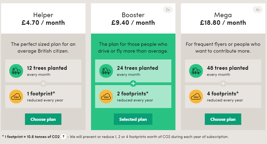
Task: Click the grey plus icon in Mega plan
Action: pyautogui.click(x=223, y=83)
